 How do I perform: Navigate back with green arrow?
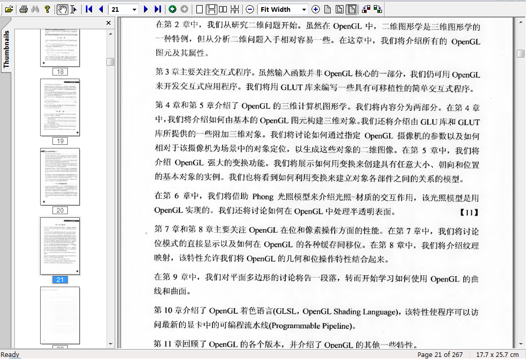172,9
